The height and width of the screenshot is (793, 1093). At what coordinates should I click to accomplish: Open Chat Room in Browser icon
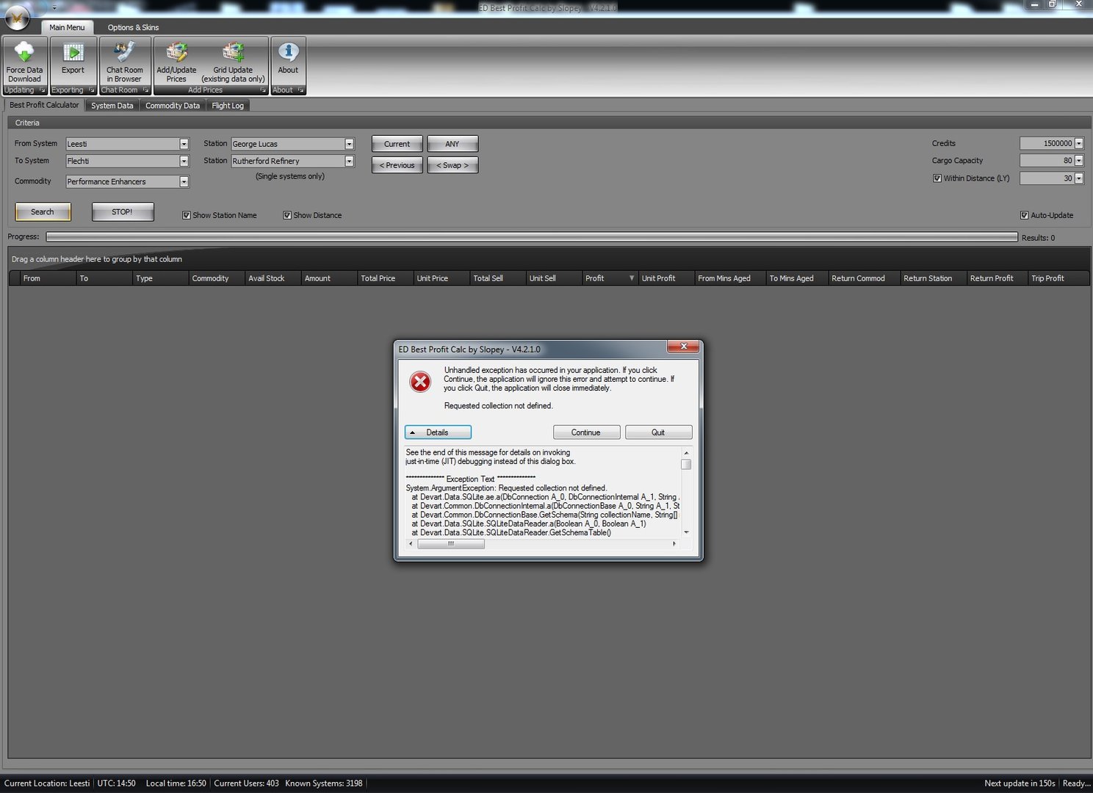pos(124,52)
